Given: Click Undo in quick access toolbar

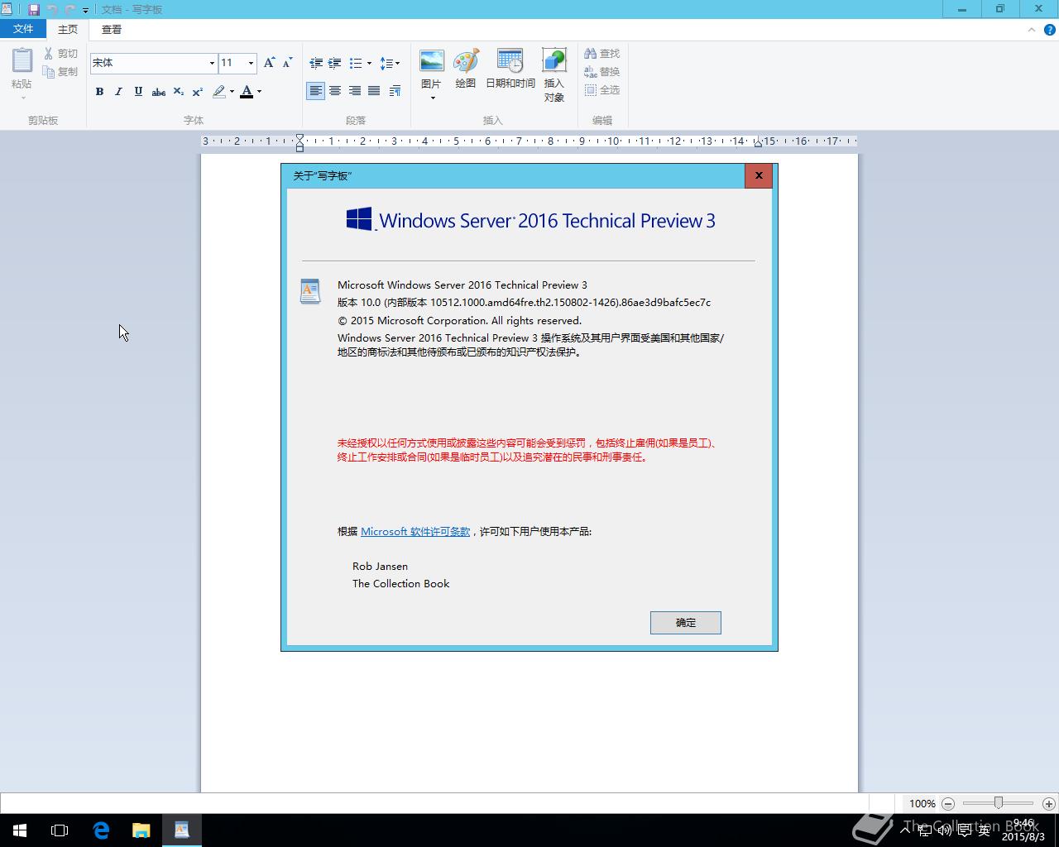Looking at the screenshot, I should [52, 10].
